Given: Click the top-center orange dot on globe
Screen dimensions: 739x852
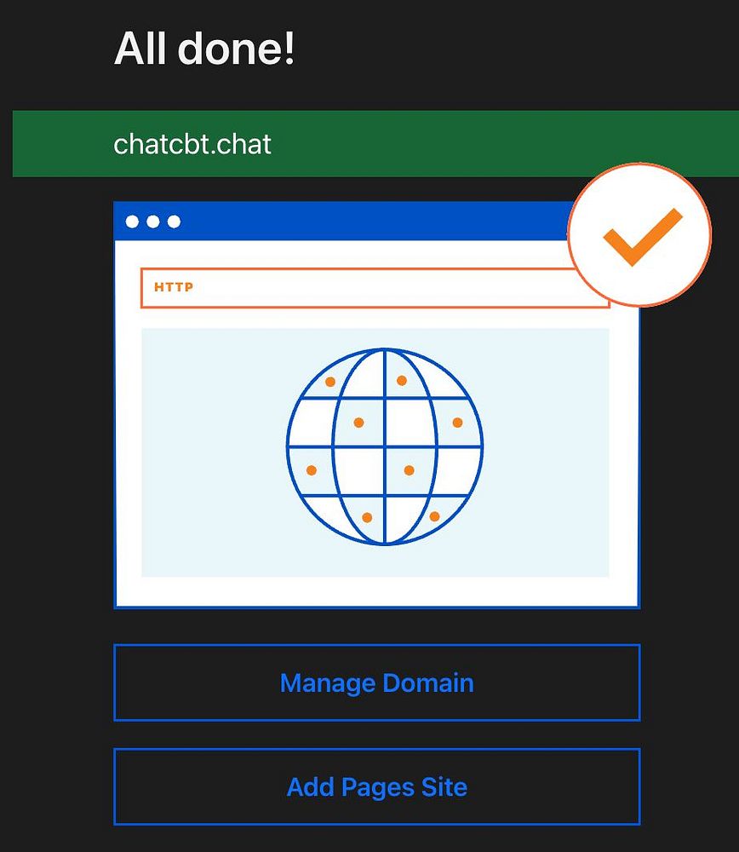Looking at the screenshot, I should tap(402, 380).
